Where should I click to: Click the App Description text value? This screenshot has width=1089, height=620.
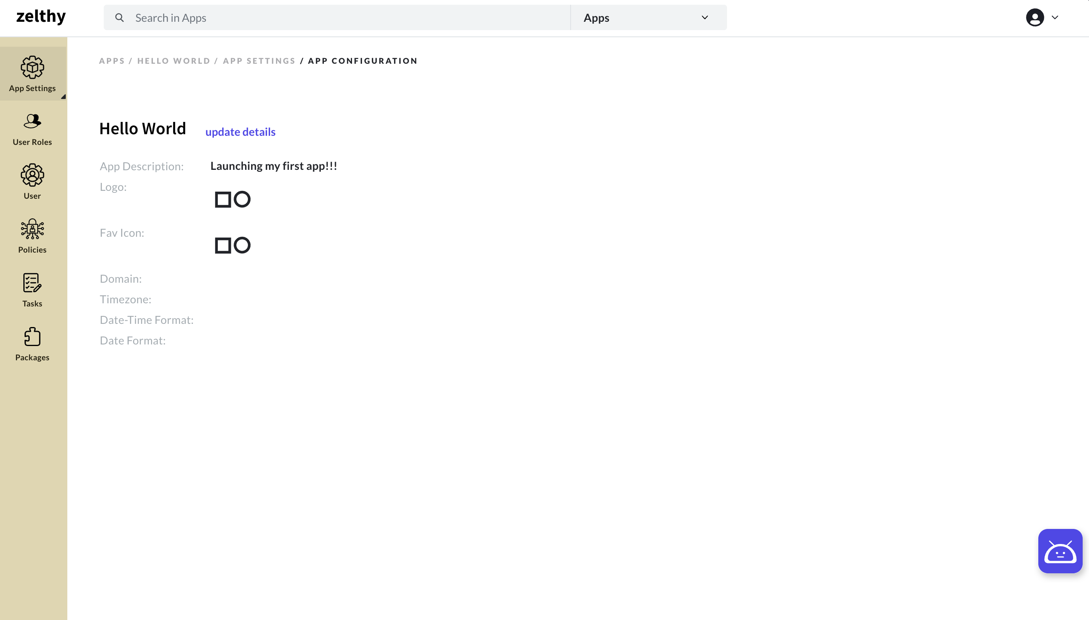(274, 166)
